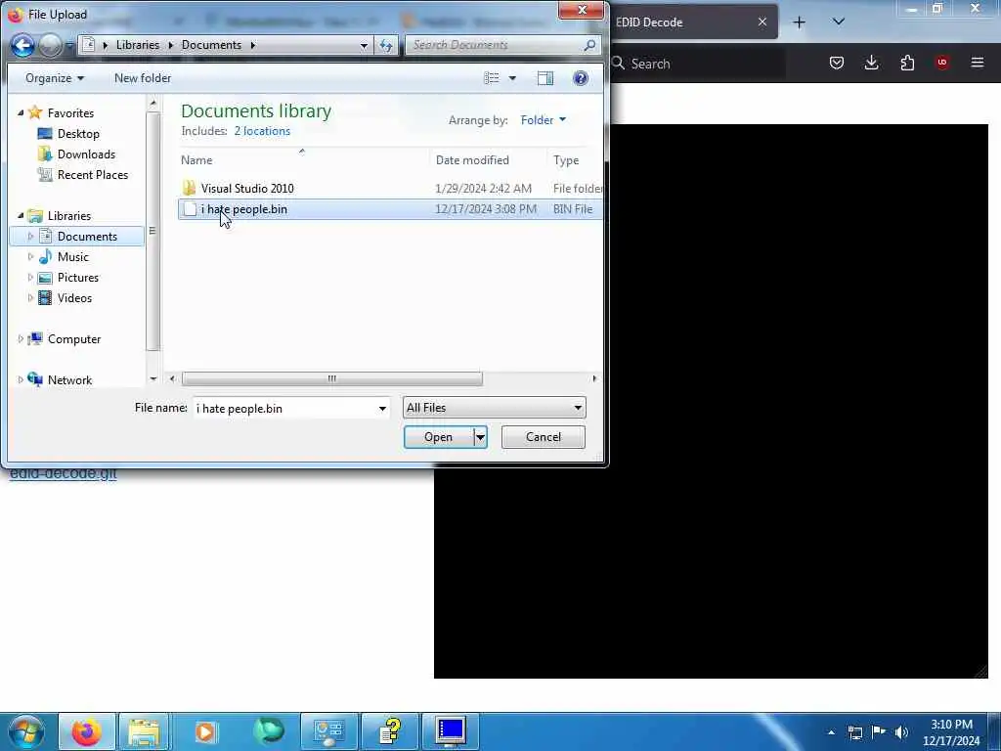The height and width of the screenshot is (751, 1001).
Task: Close the EDID Decode tab
Action: click(762, 22)
